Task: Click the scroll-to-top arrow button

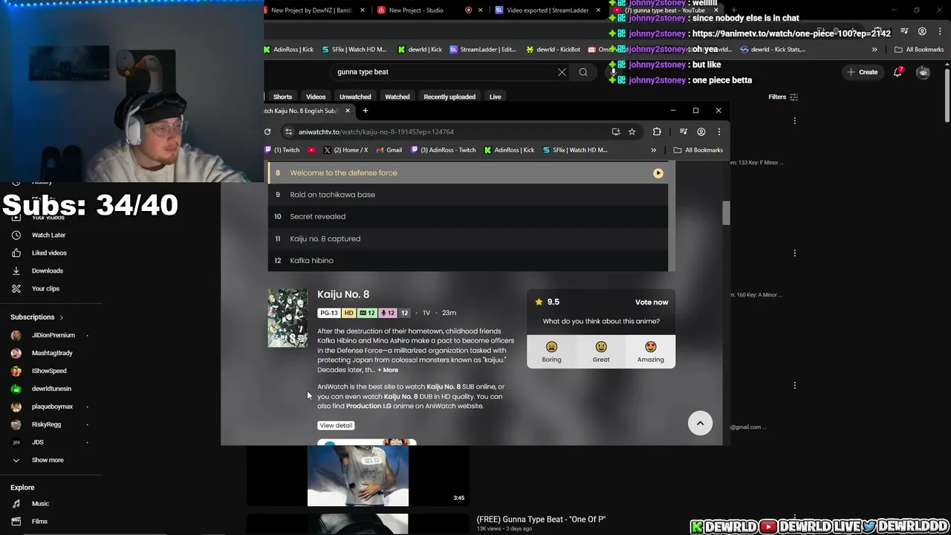Action: coord(700,423)
